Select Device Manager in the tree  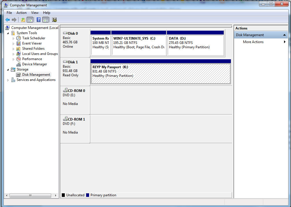coord(34,64)
